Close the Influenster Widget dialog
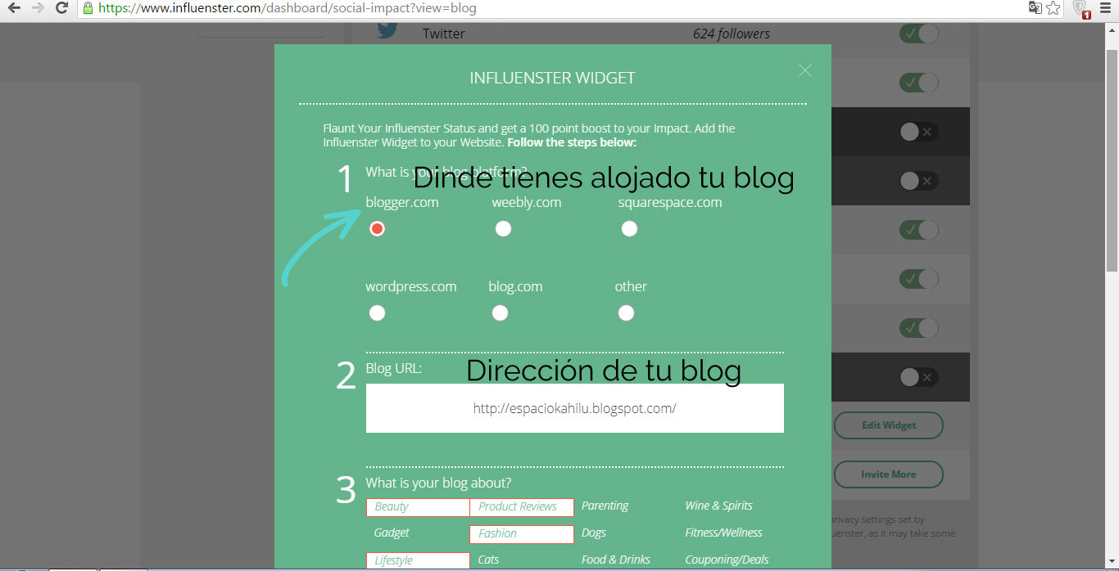1119x571 pixels. click(805, 70)
